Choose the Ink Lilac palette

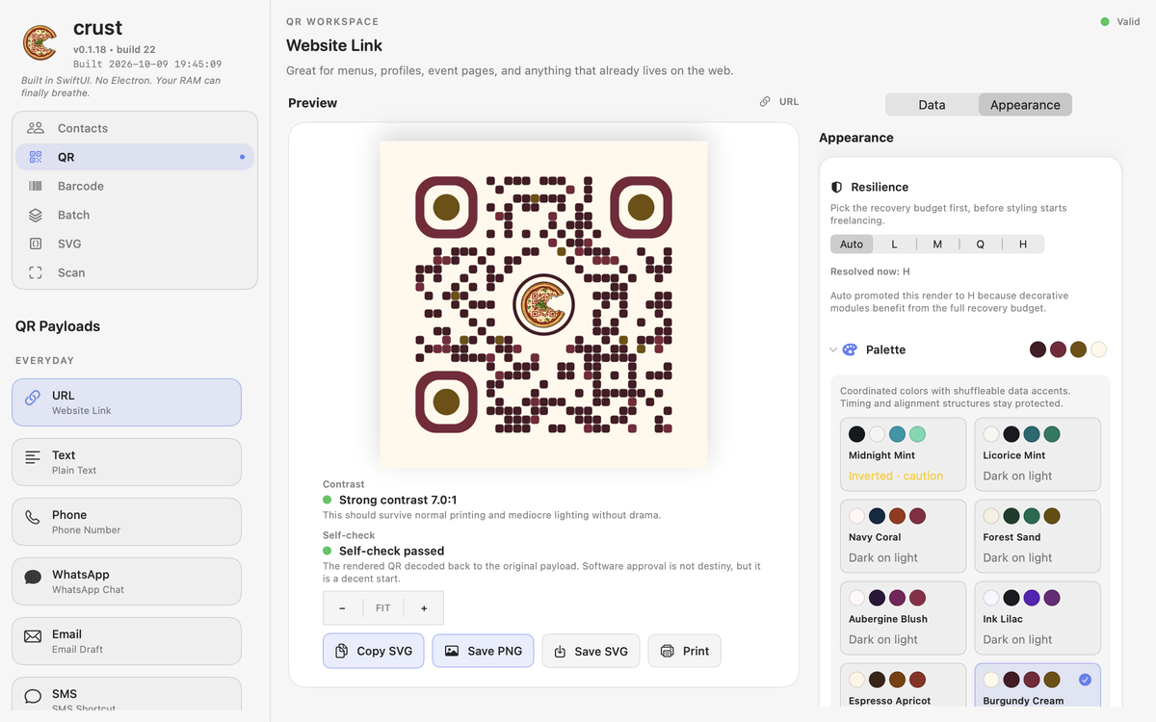pos(1038,618)
